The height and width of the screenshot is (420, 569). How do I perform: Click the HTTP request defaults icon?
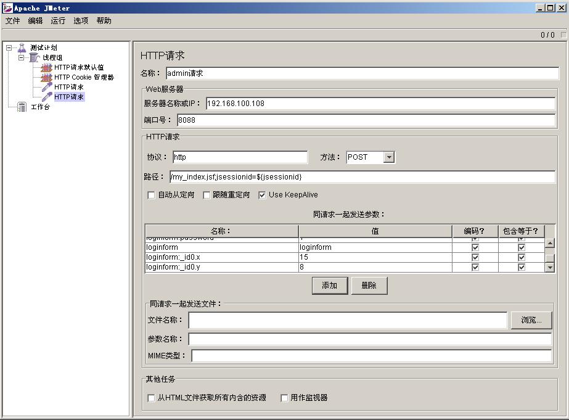(x=46, y=67)
